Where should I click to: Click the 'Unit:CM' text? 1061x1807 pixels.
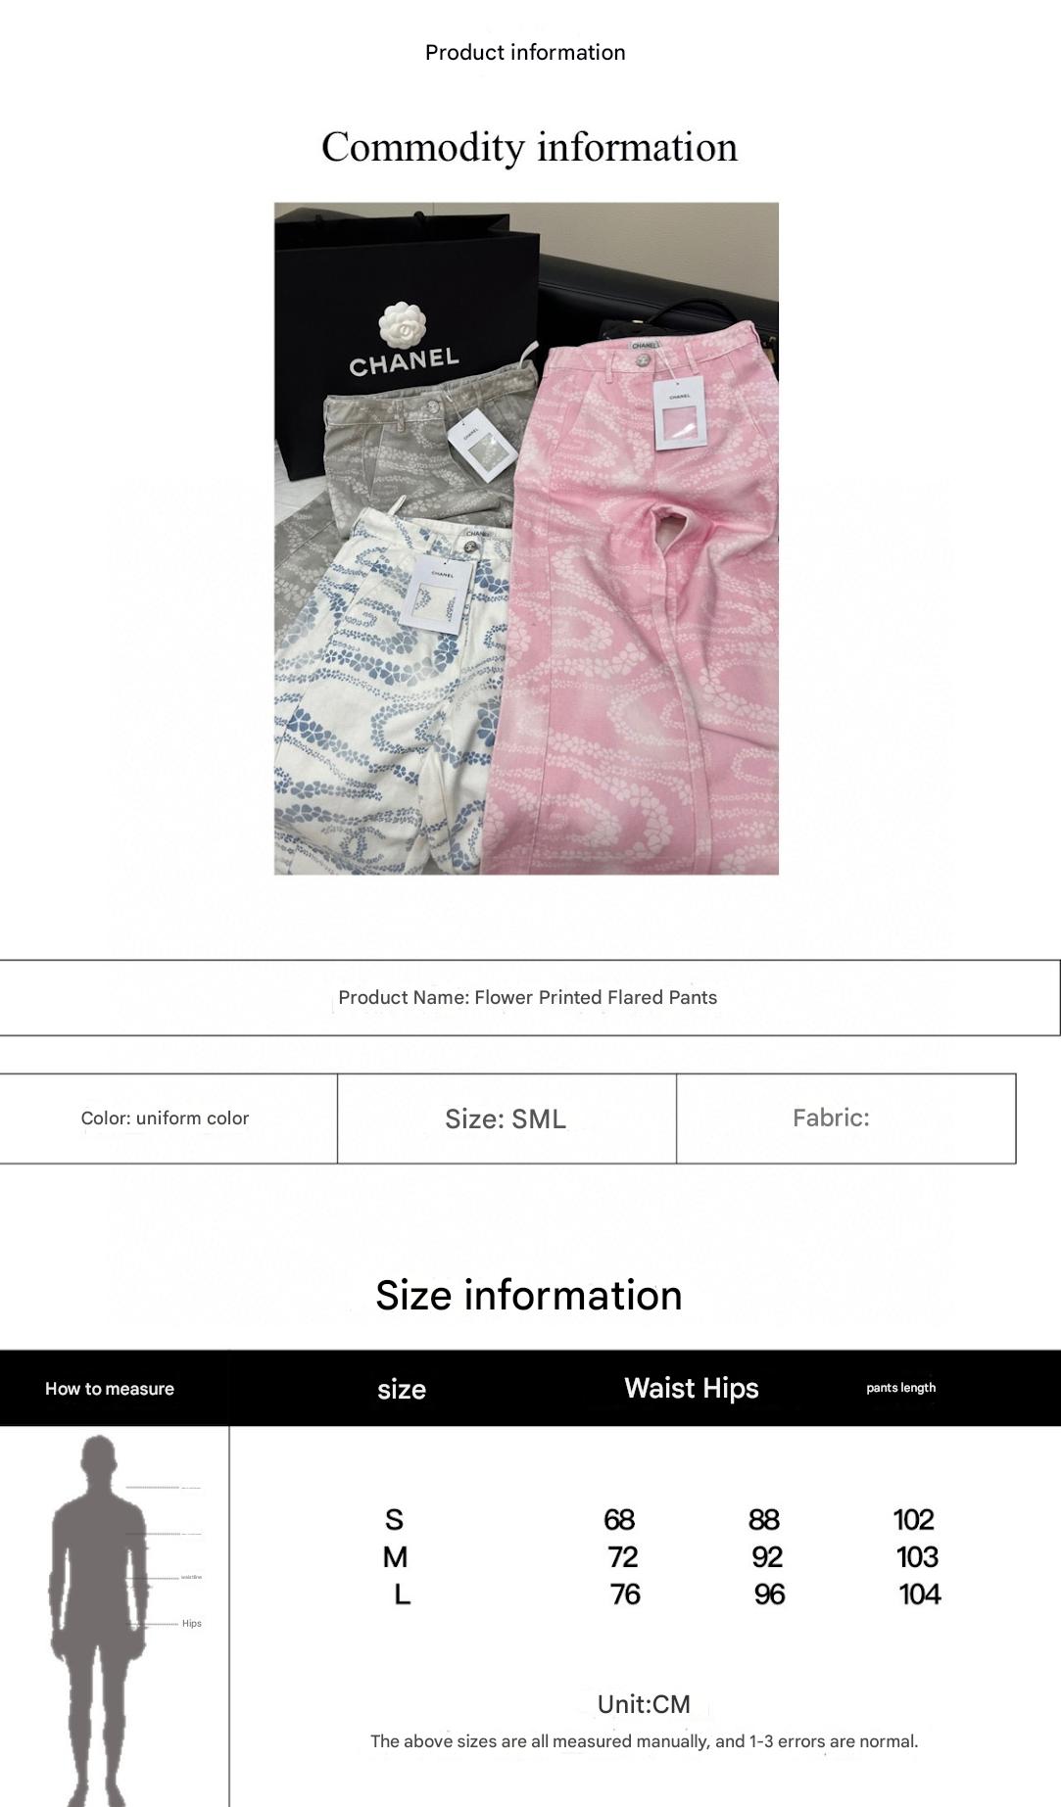644,1704
